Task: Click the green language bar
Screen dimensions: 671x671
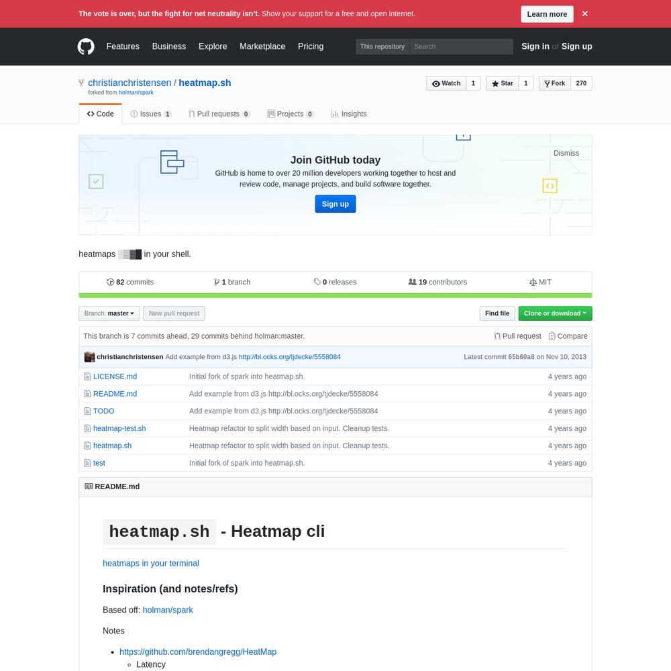Action: tap(335, 295)
